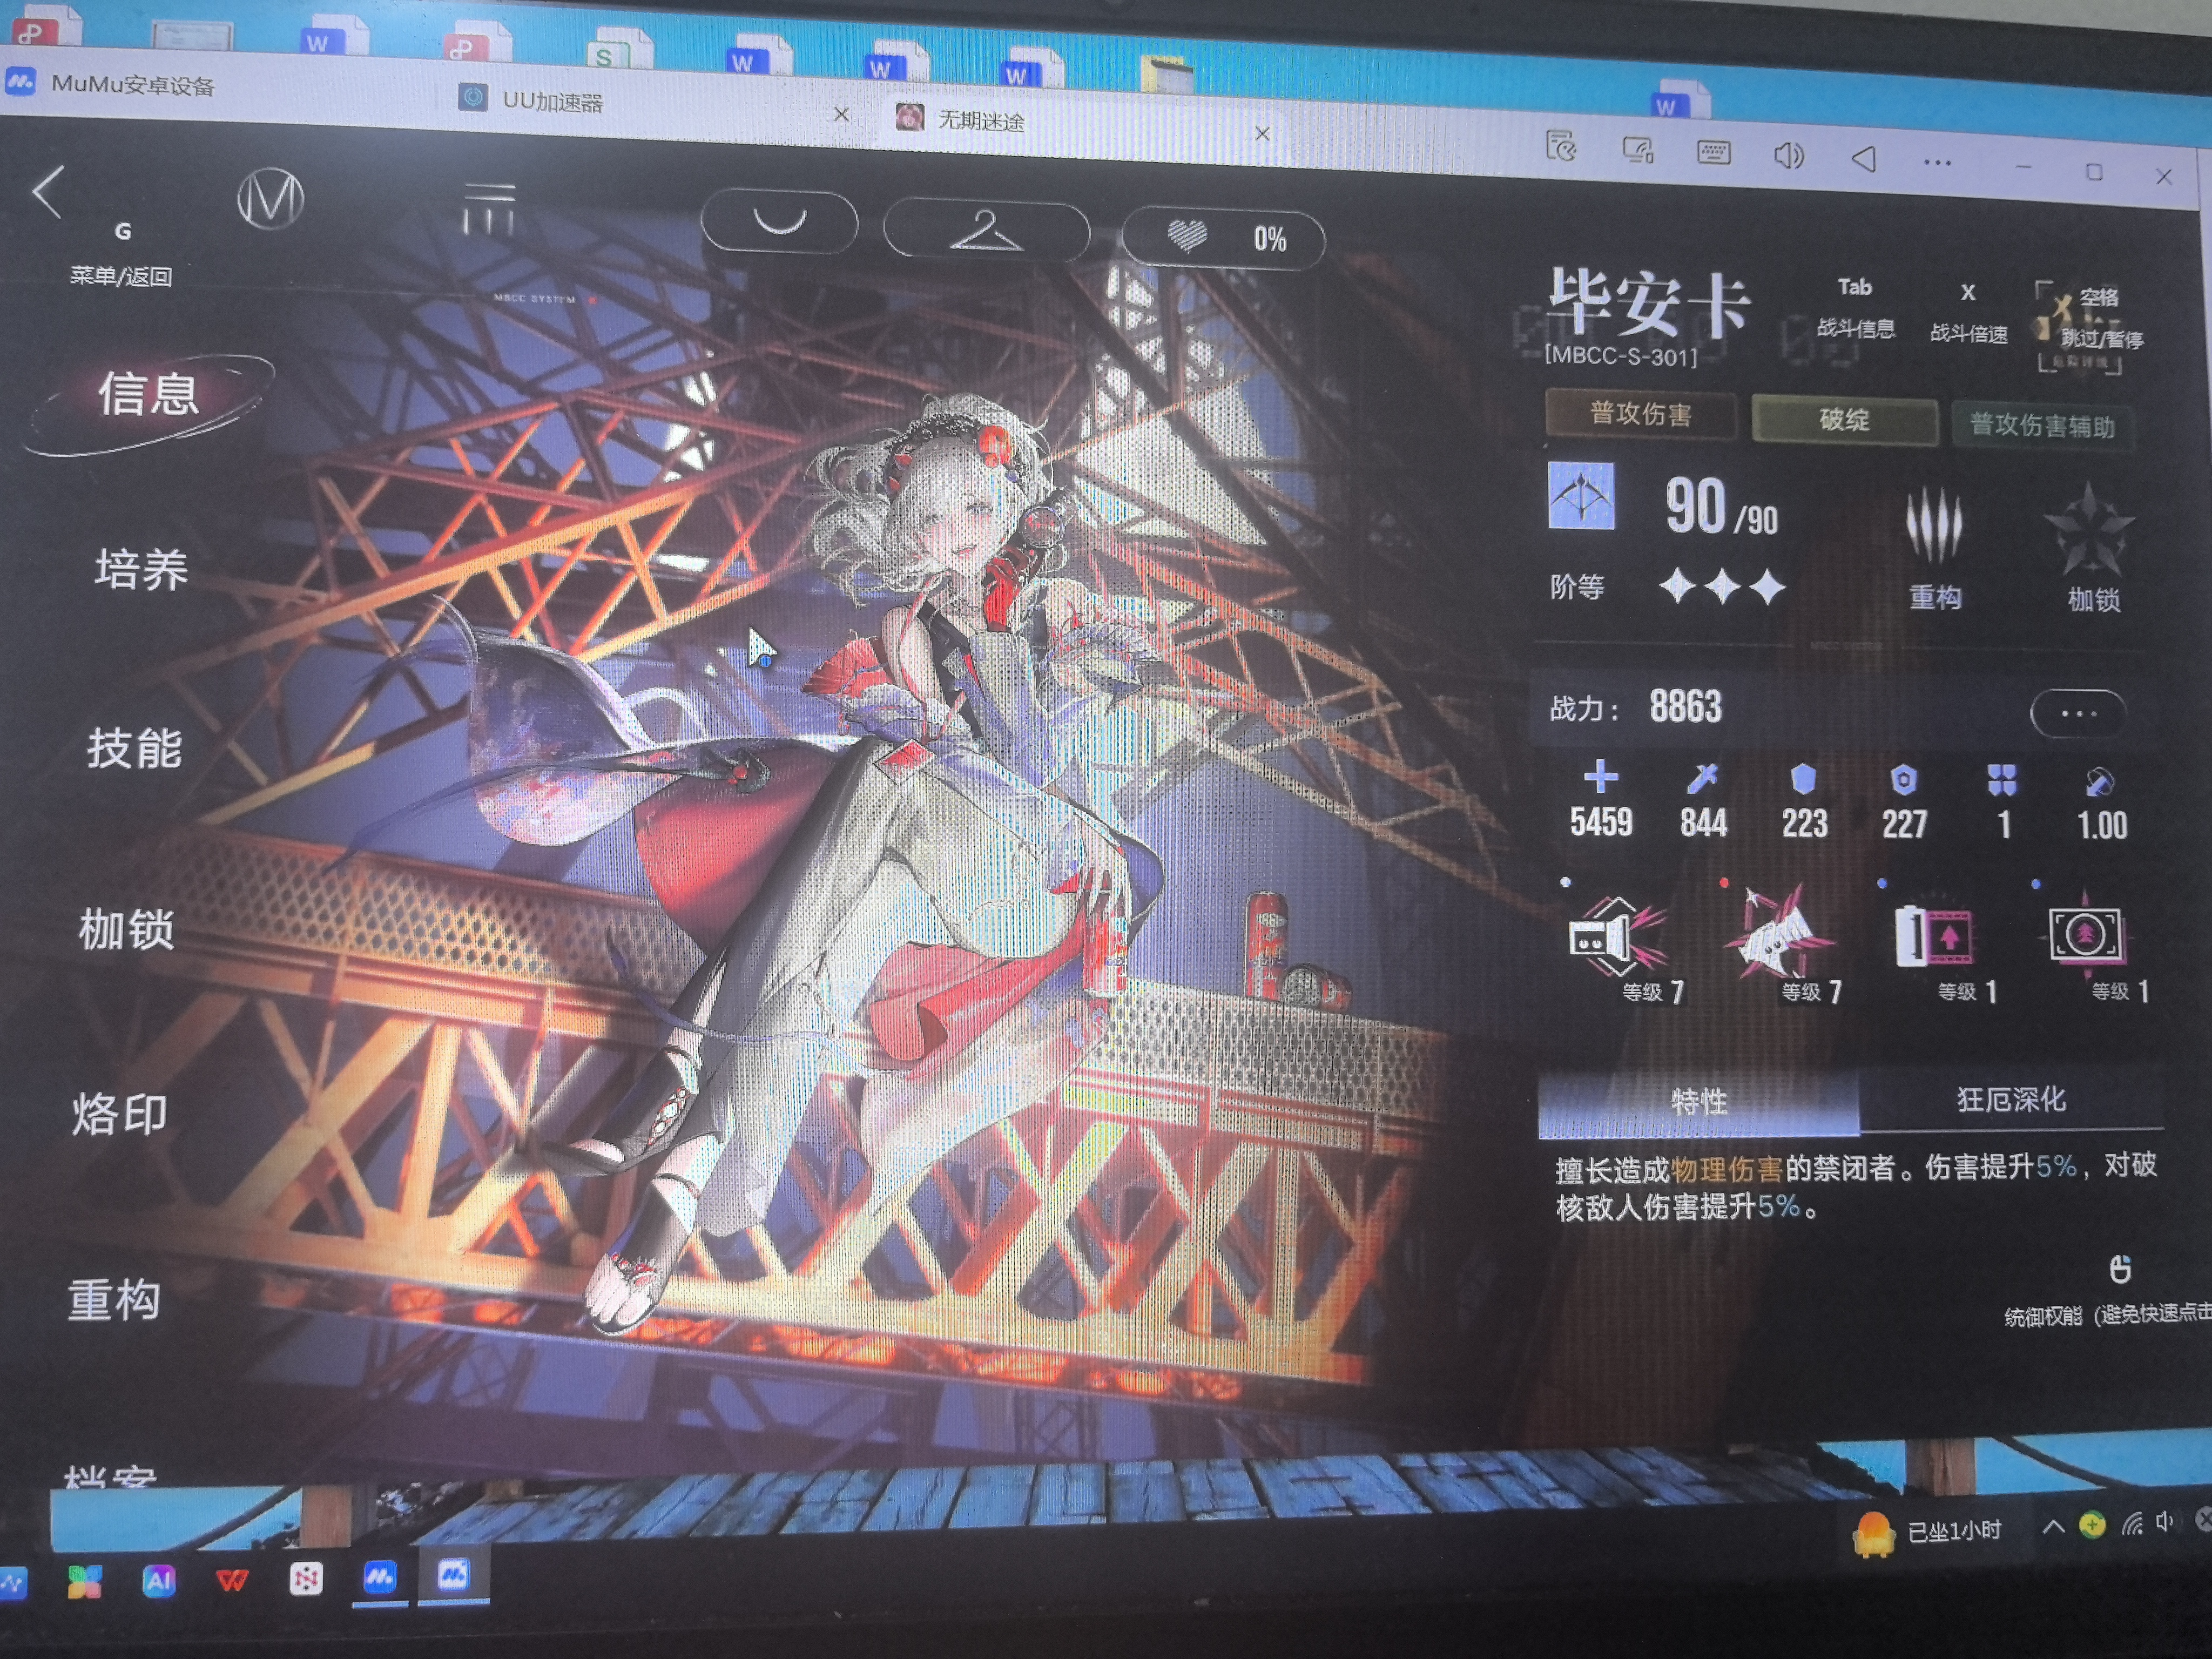2212x1659 pixels.
Task: Click the Tab 战斗信息 key hint
Action: tap(1855, 307)
